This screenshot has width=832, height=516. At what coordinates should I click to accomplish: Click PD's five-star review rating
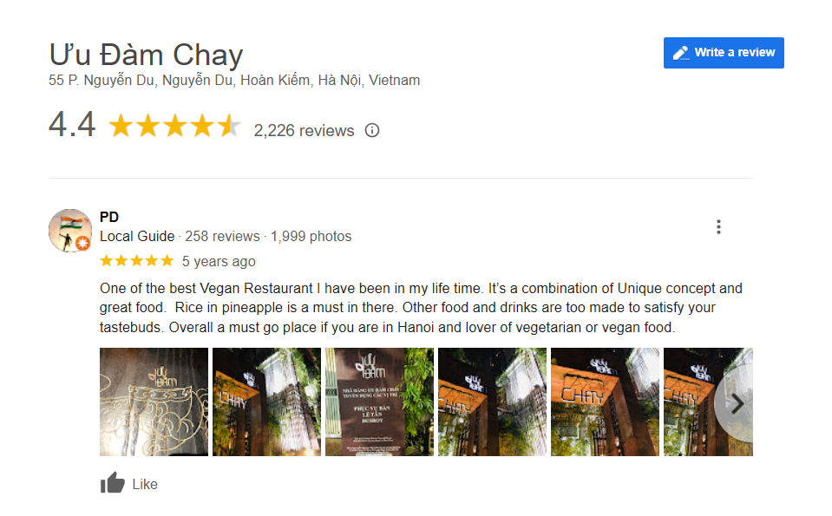click(x=137, y=260)
